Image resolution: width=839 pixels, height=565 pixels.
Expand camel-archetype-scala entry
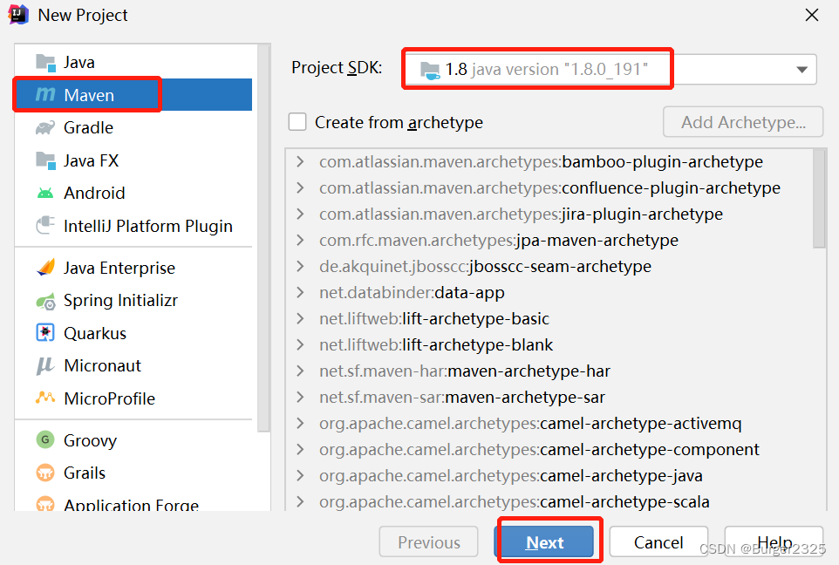click(x=300, y=502)
